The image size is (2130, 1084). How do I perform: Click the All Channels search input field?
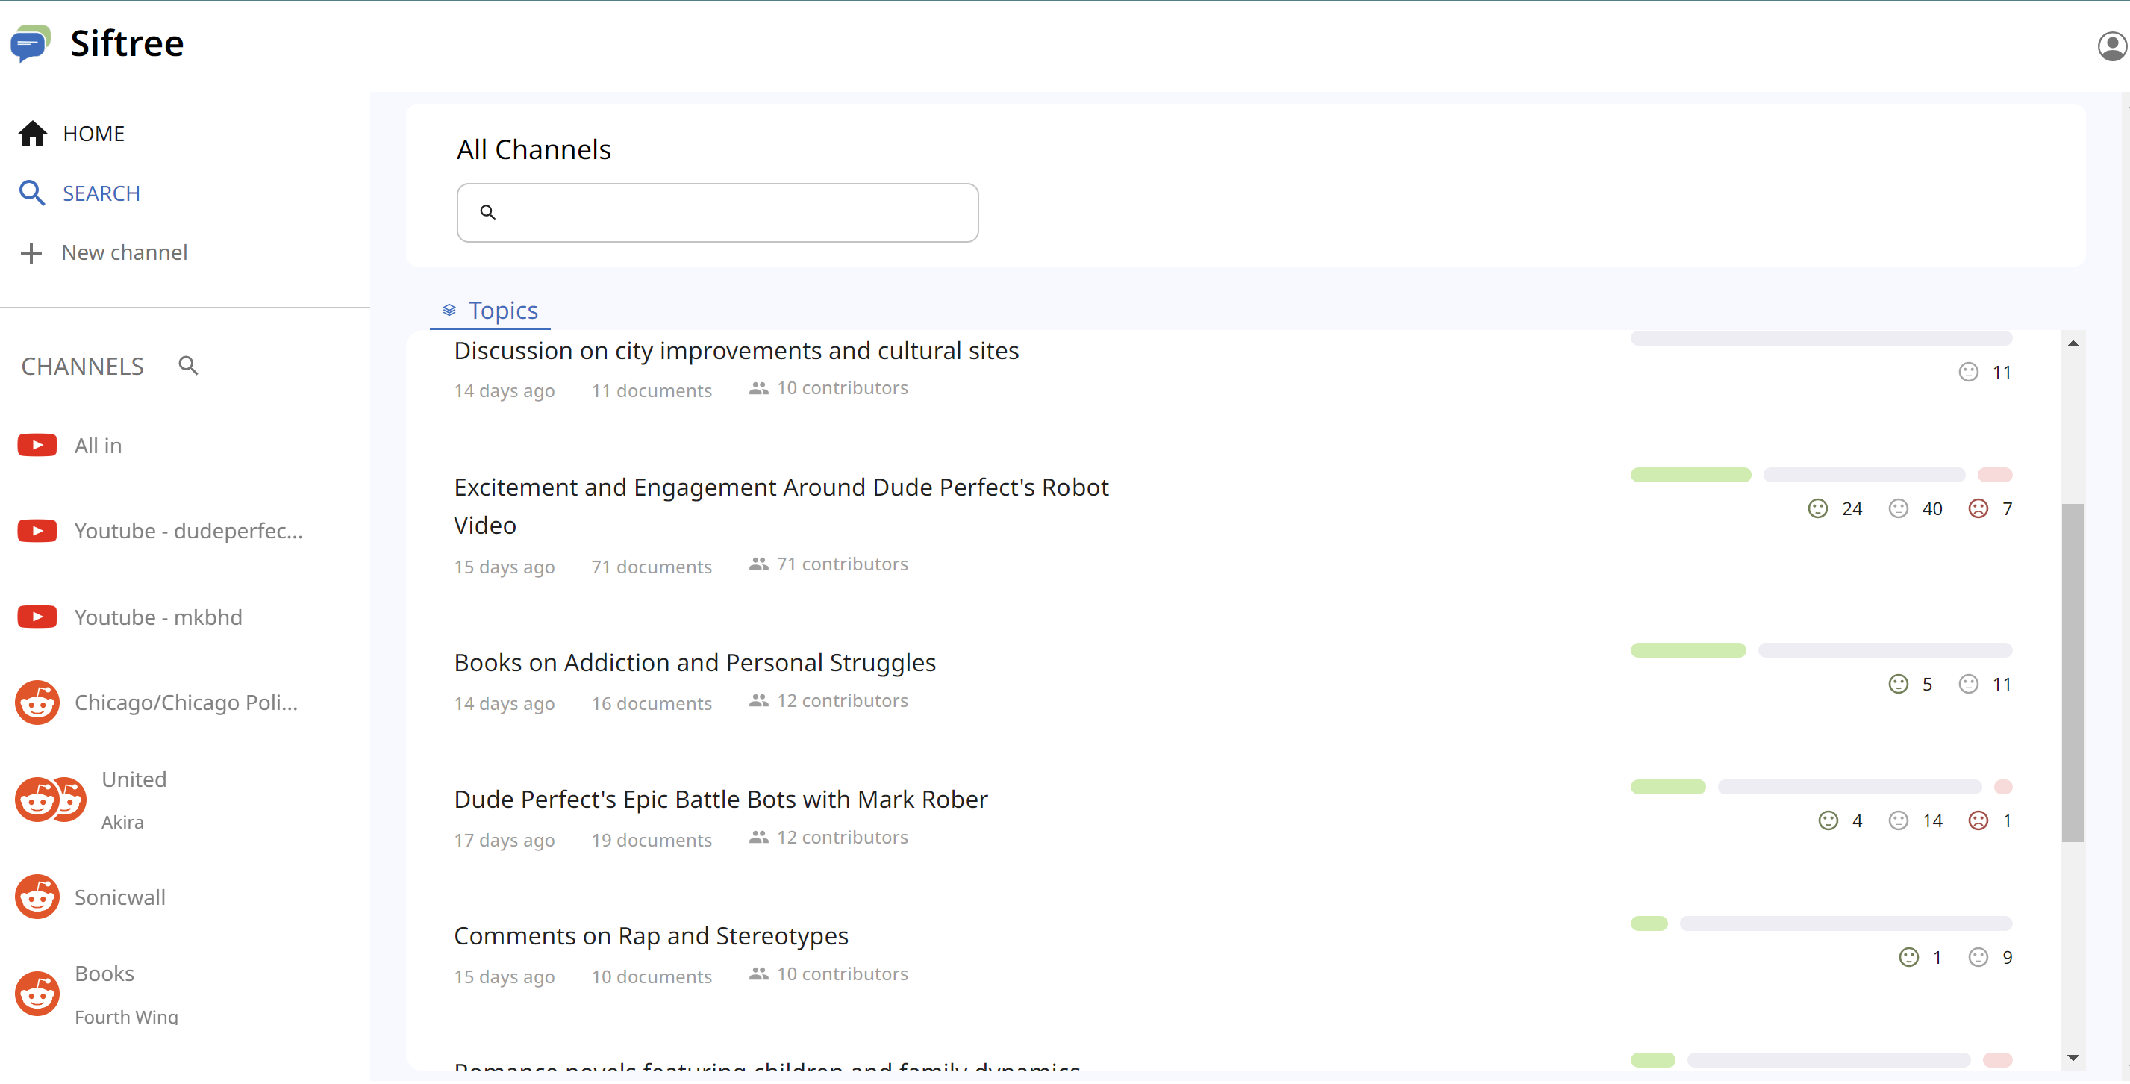tap(728, 214)
